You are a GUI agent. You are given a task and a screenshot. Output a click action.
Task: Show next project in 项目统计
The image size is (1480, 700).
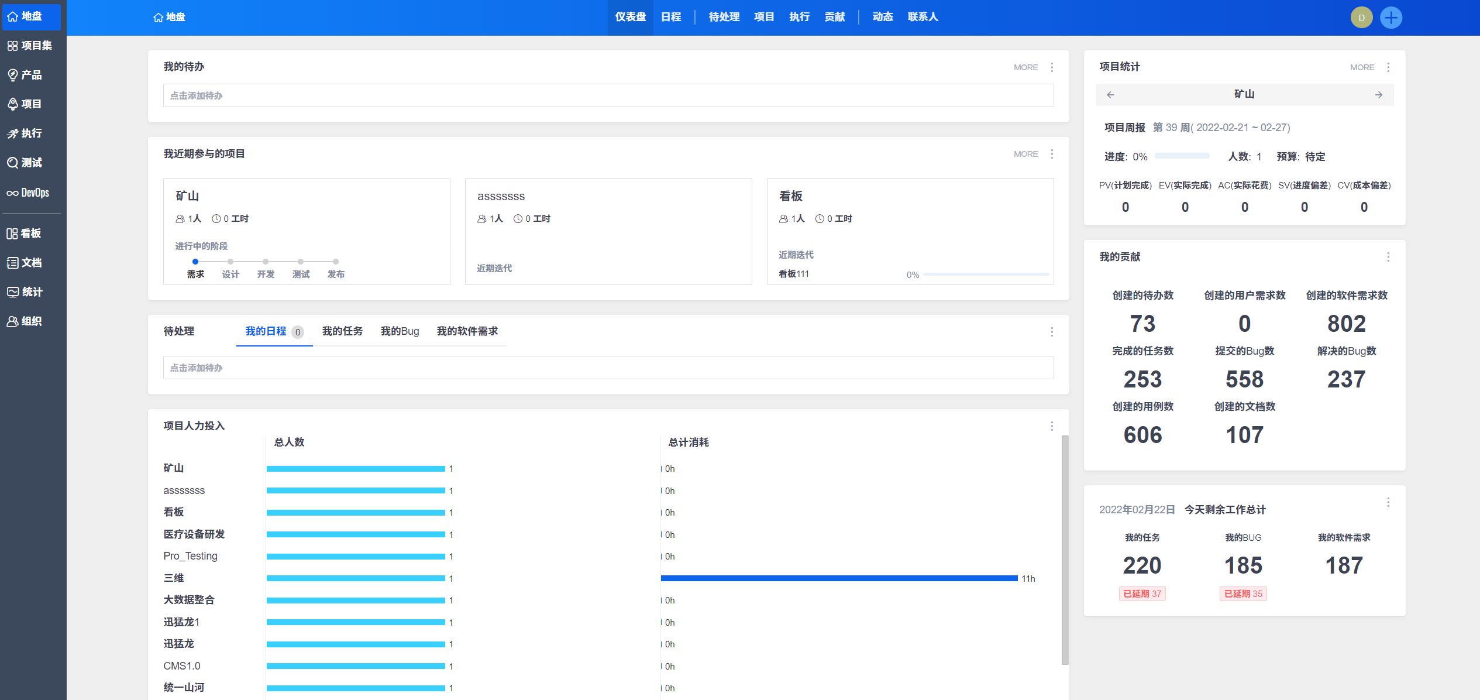(x=1379, y=95)
